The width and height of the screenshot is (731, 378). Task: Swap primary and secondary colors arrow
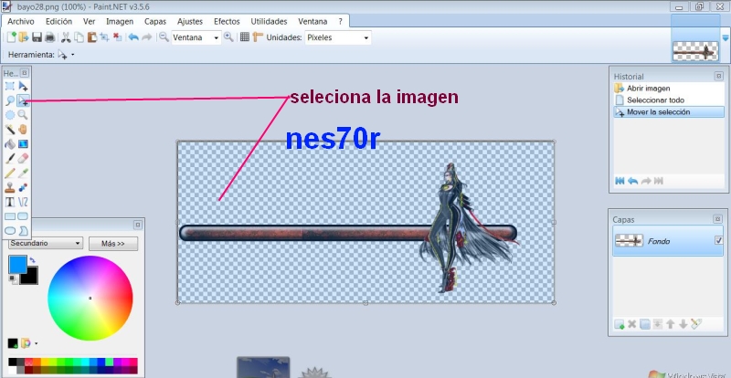pos(32,260)
